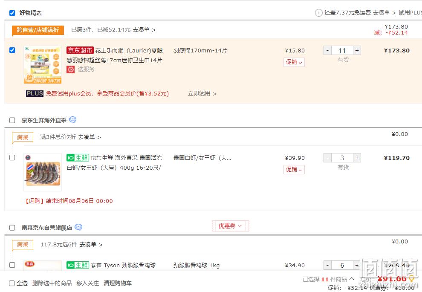Viewport: 422px width, 292px height.
Task: Click 清理购物车 to clean the cart
Action: coord(118,283)
